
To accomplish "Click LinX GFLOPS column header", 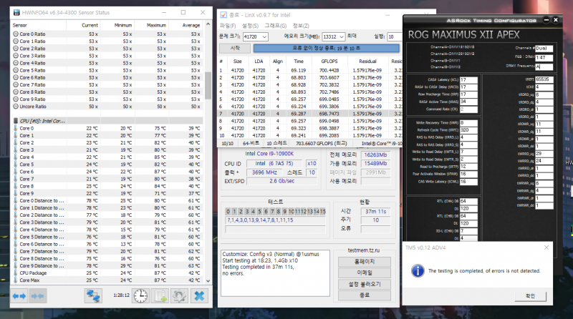I will pyautogui.click(x=329, y=62).
